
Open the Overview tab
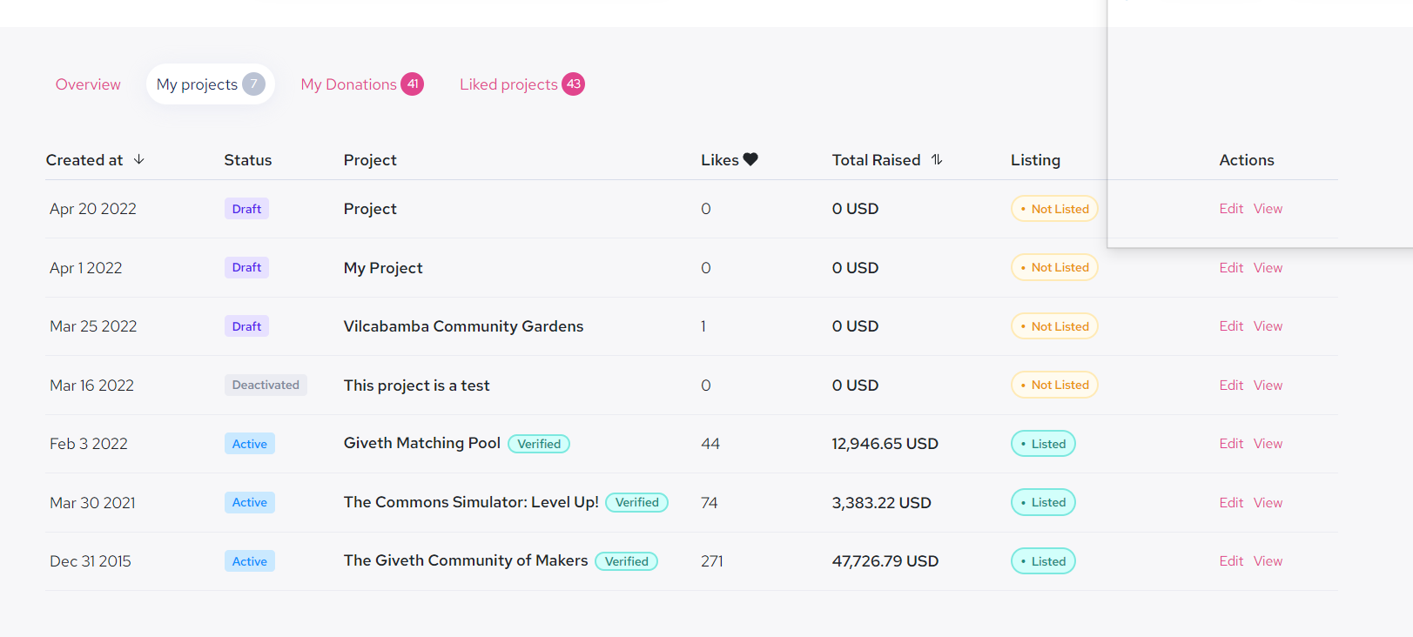point(88,84)
